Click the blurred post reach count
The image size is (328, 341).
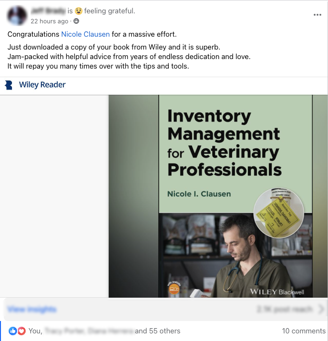(285, 309)
